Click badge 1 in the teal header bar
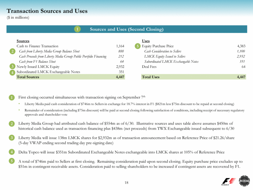Viewport: 253px width, 190px height. pos(78,29)
